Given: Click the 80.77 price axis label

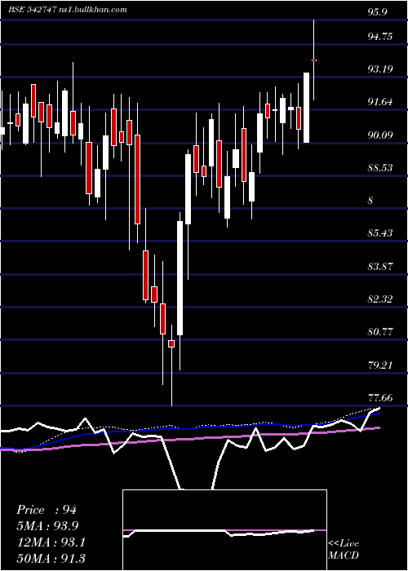Looking at the screenshot, I should (x=380, y=332).
